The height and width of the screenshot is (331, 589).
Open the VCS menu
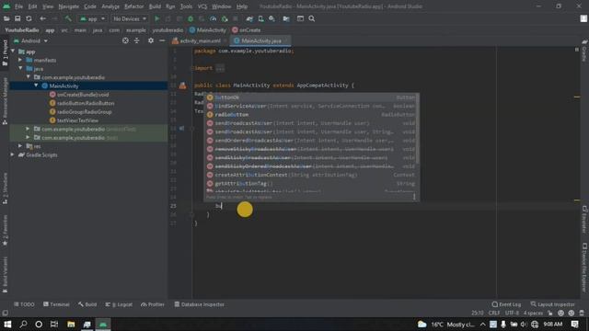[202, 6]
